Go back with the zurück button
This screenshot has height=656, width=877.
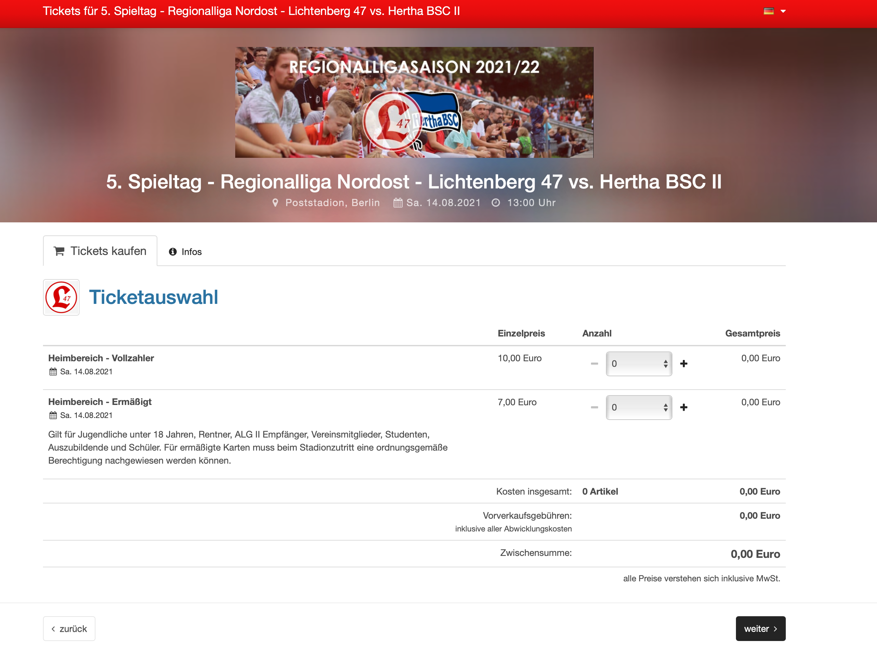point(69,629)
